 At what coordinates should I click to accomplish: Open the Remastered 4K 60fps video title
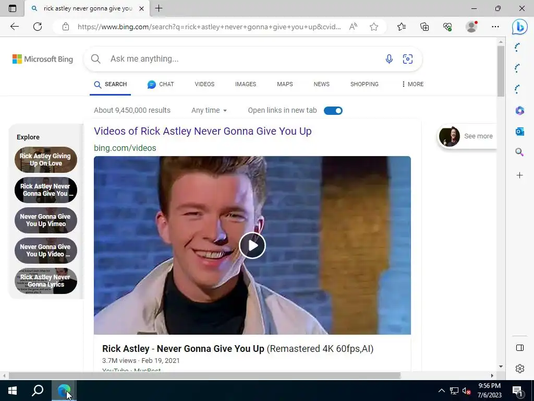238,348
